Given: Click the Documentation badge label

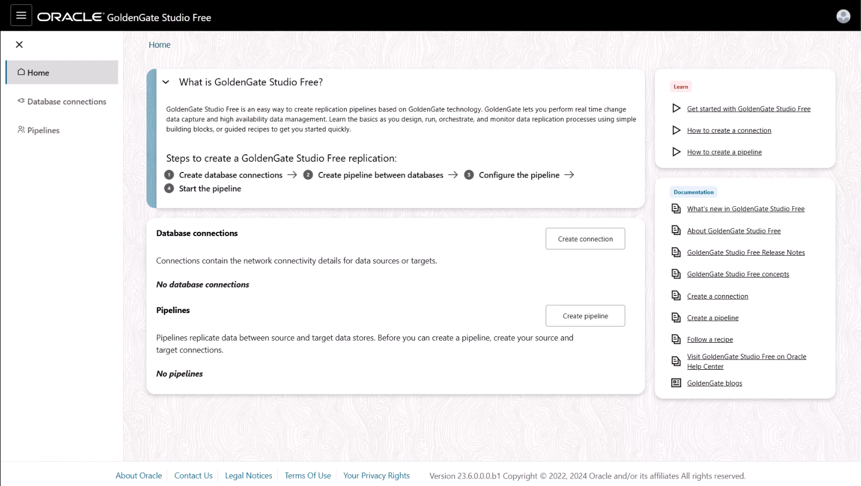Looking at the screenshot, I should 693,192.
